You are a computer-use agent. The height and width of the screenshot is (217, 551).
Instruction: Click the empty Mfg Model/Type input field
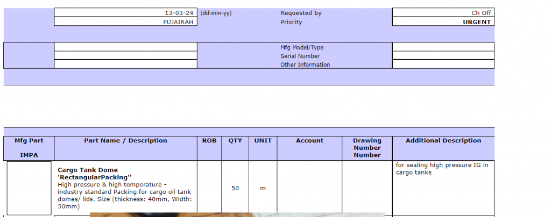[x=443, y=47]
